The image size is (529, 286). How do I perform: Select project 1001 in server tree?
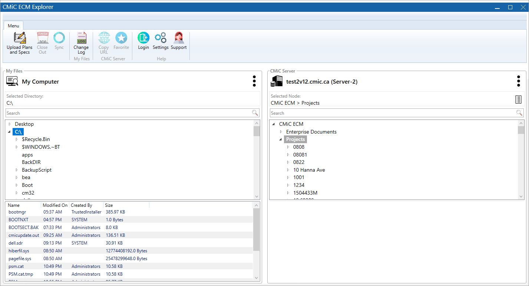(x=299, y=177)
